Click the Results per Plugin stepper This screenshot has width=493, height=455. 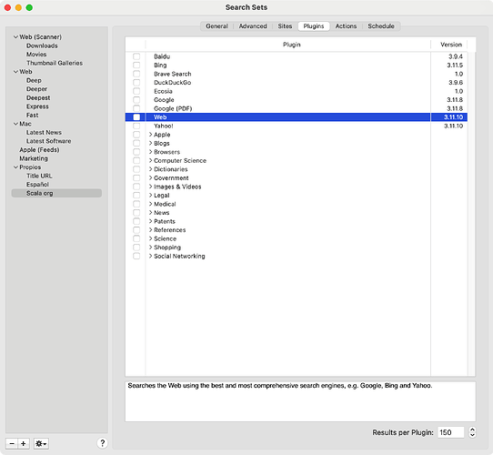pos(472,432)
